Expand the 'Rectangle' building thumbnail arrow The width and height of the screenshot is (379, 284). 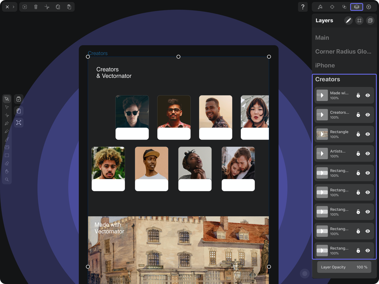322,134
